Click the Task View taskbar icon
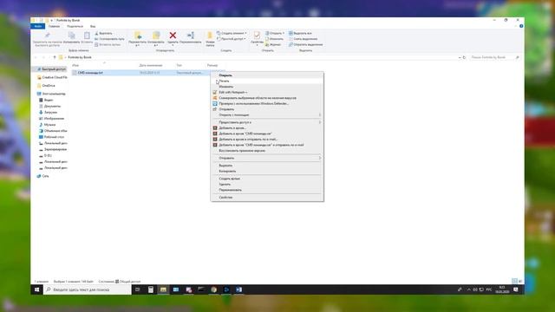The image size is (555, 312). [x=138, y=289]
